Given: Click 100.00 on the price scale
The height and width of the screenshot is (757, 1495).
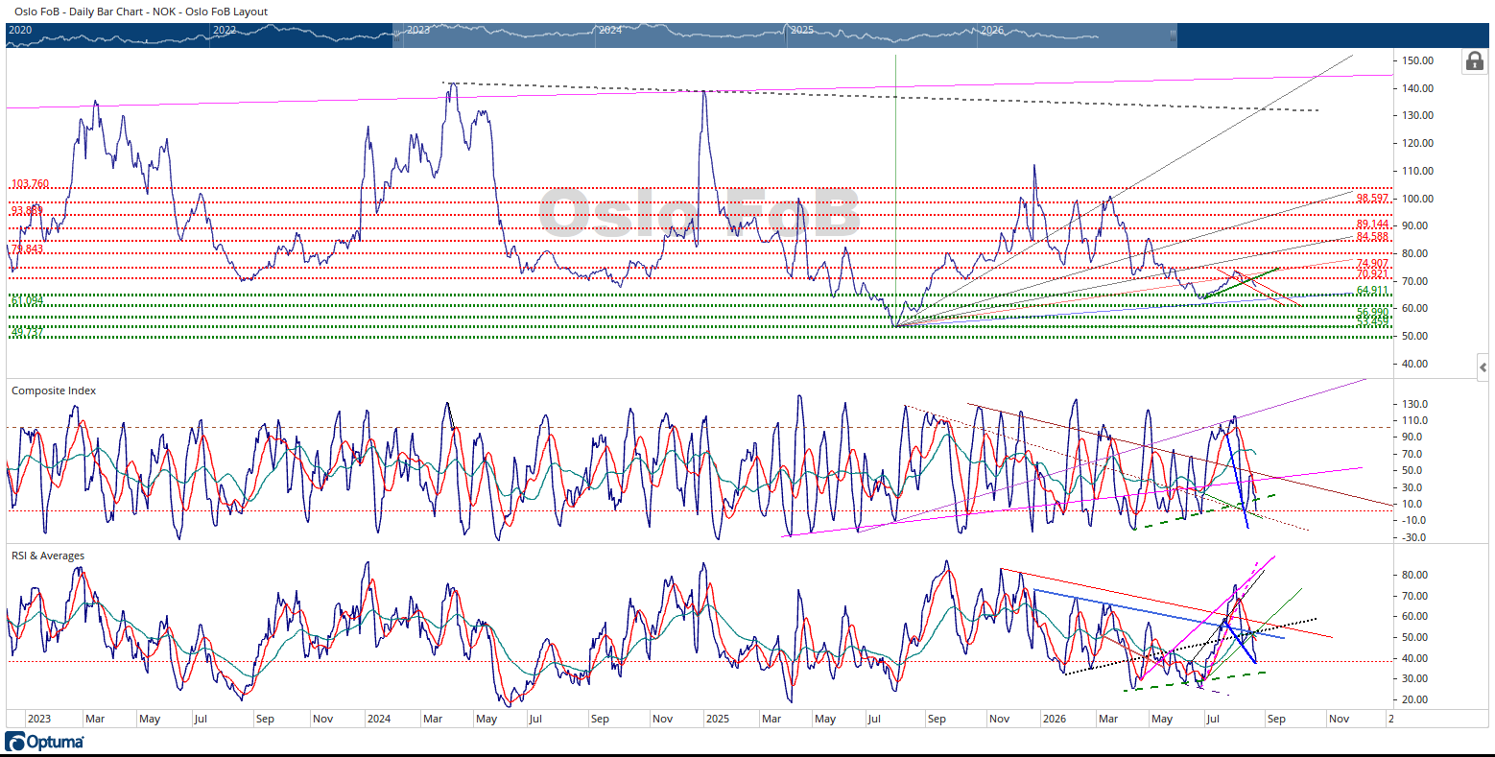Looking at the screenshot, I should click(x=1417, y=199).
